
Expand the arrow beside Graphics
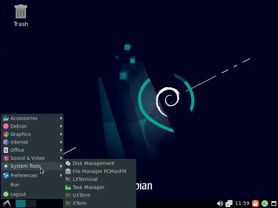coord(61,134)
